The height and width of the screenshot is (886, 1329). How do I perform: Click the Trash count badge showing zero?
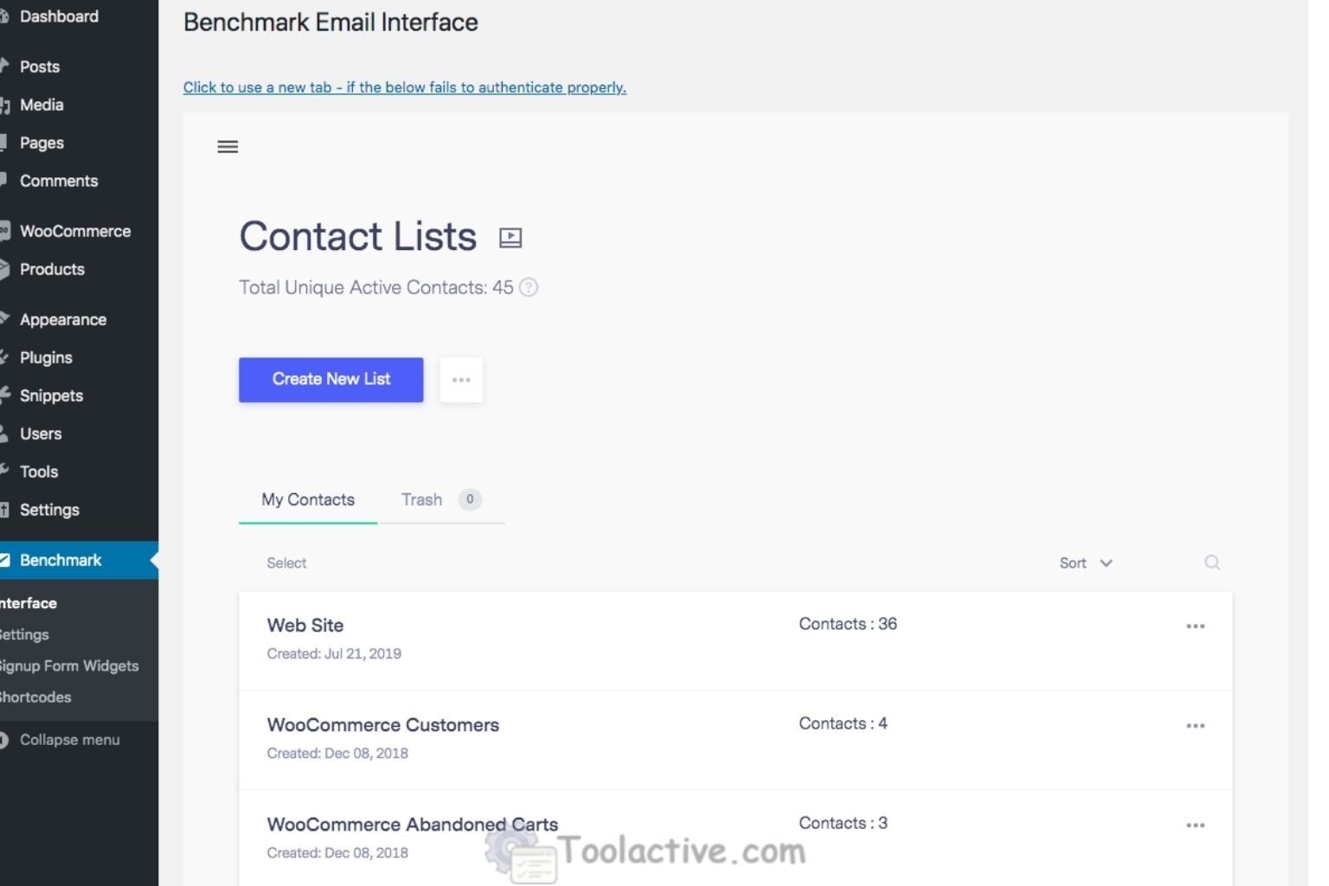tap(470, 499)
